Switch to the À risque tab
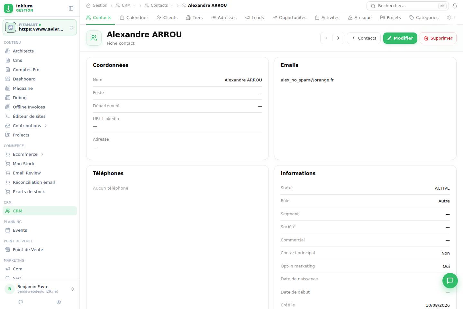Screen dimensions: 463x309 360,18
